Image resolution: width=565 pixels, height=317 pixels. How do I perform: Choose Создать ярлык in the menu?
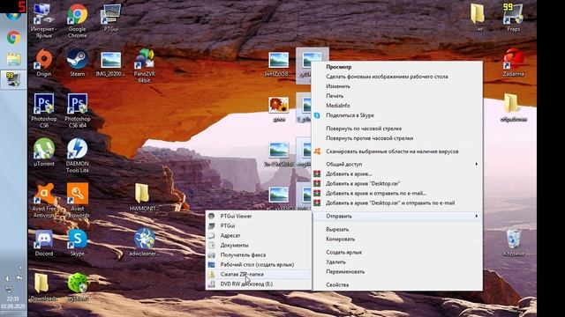397,253
